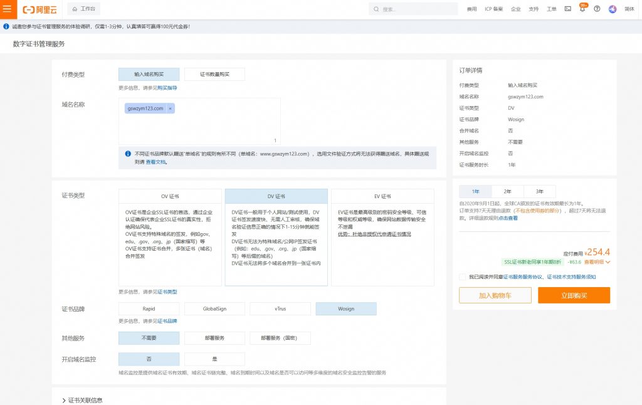Open the user avatar icon

[x=613, y=9]
